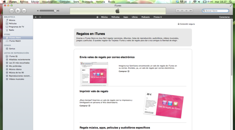Click the high volume speaker icon
The height and width of the screenshot is (130, 235).
[58, 11]
